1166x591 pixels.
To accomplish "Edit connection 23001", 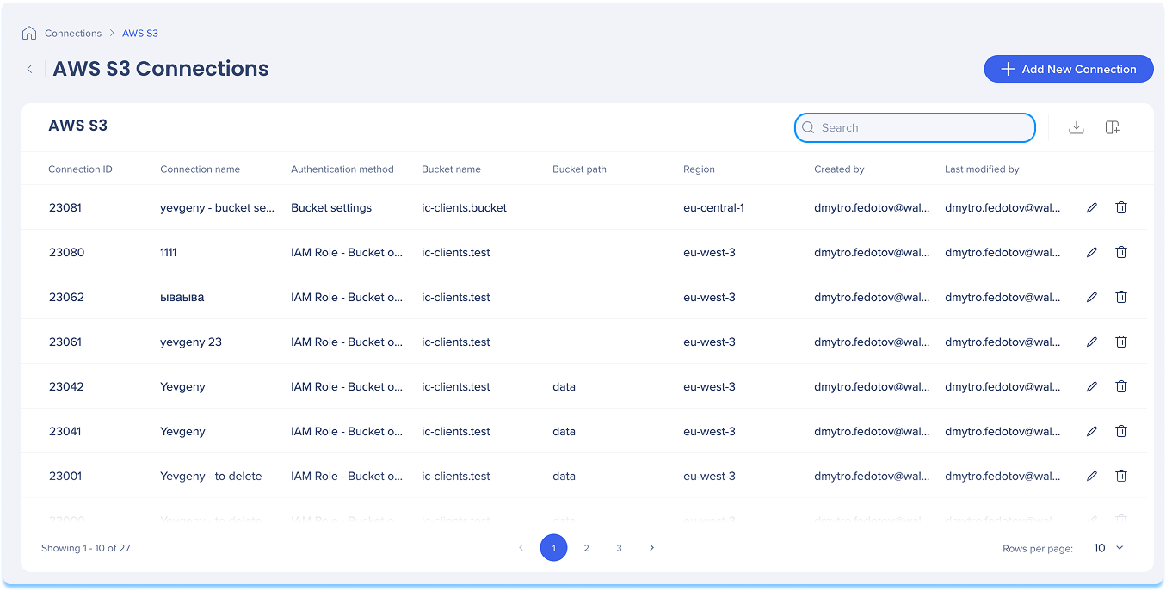I will click(x=1092, y=476).
